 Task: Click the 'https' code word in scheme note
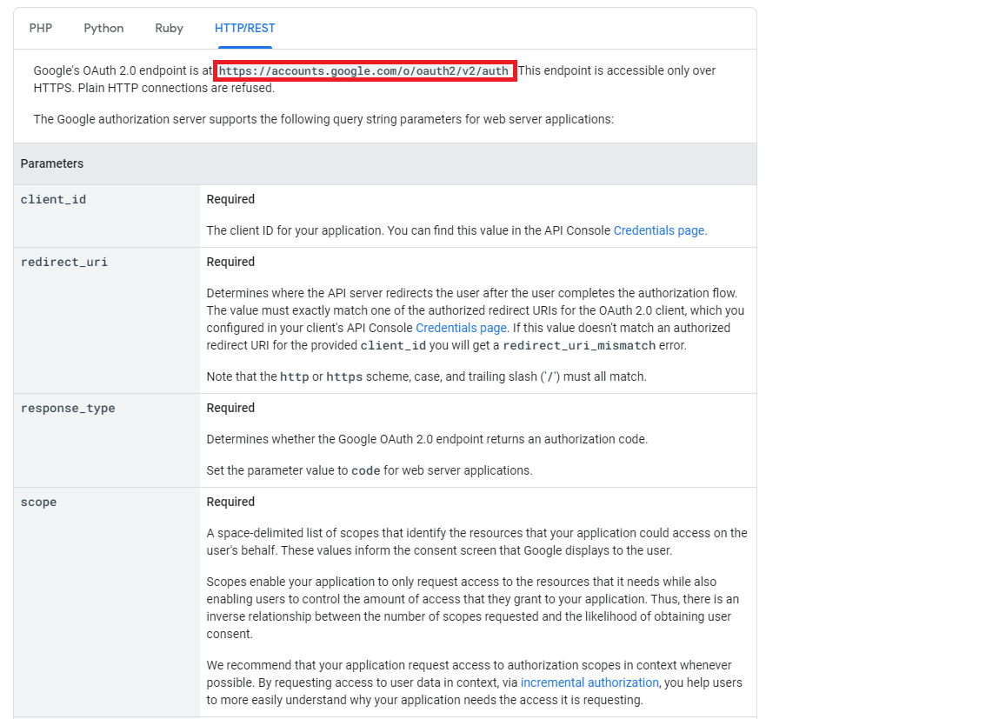(344, 377)
